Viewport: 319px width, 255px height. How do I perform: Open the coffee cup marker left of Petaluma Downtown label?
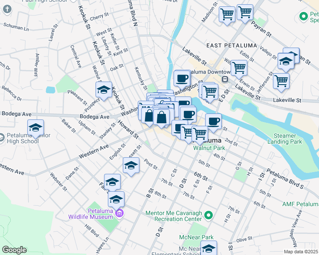coord(182,79)
